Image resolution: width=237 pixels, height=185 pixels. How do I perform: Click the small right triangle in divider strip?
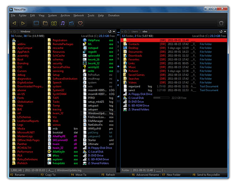[118, 80]
